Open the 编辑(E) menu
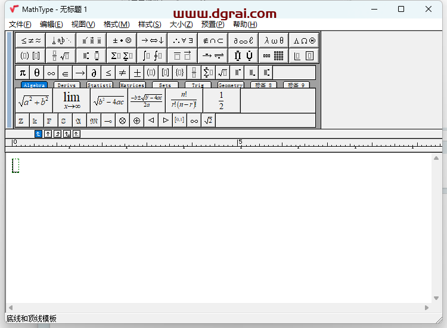Viewport: 447px width, 328px height. tap(51, 24)
